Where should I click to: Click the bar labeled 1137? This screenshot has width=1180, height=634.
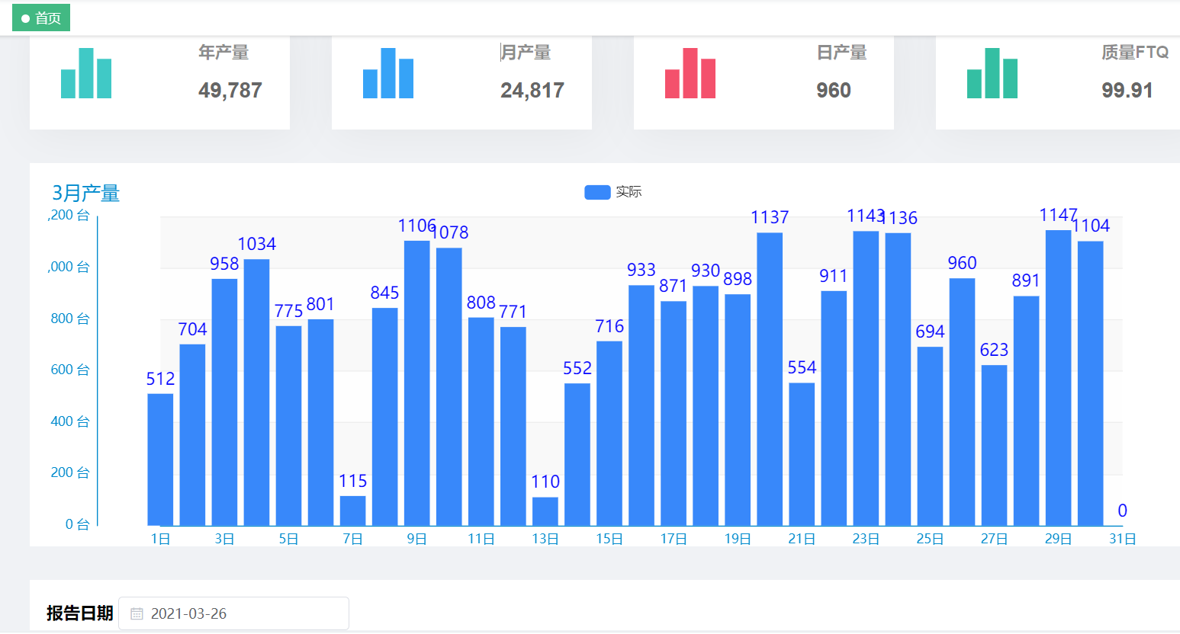click(x=770, y=379)
